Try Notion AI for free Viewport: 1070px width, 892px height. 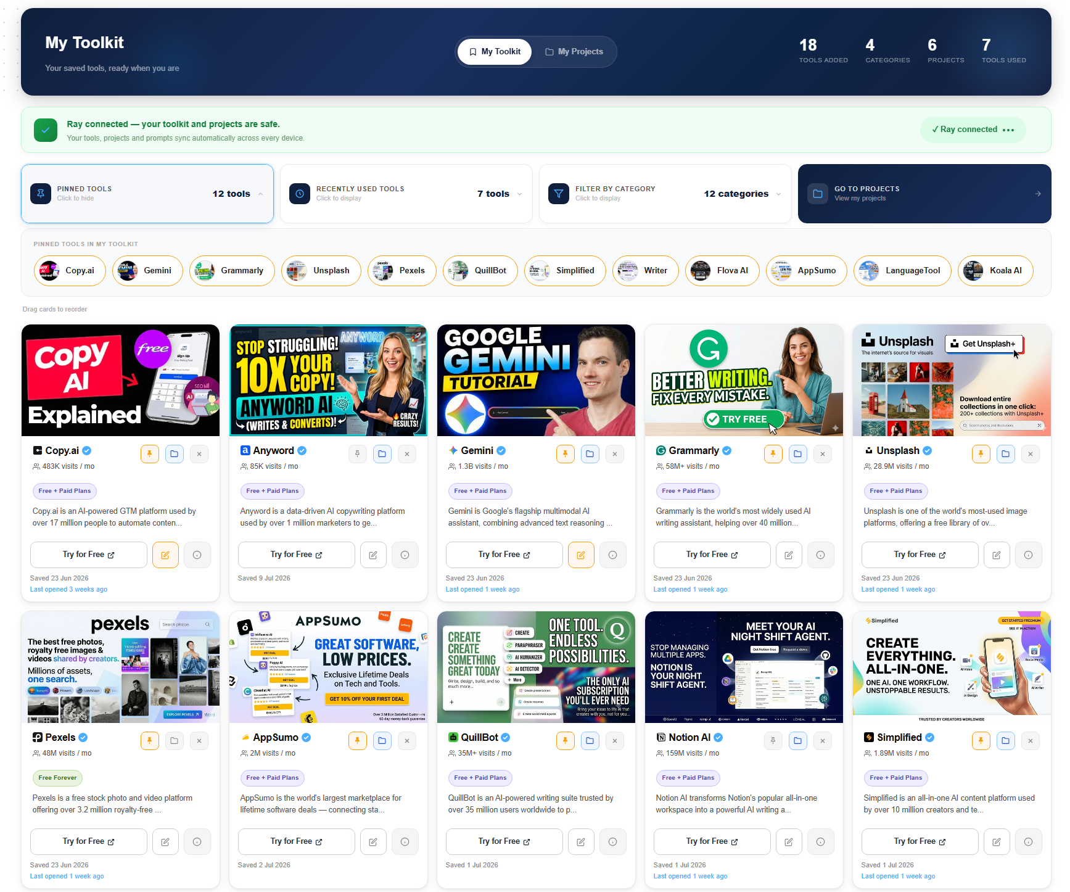pos(712,842)
